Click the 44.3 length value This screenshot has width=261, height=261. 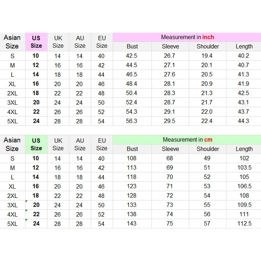point(243,121)
